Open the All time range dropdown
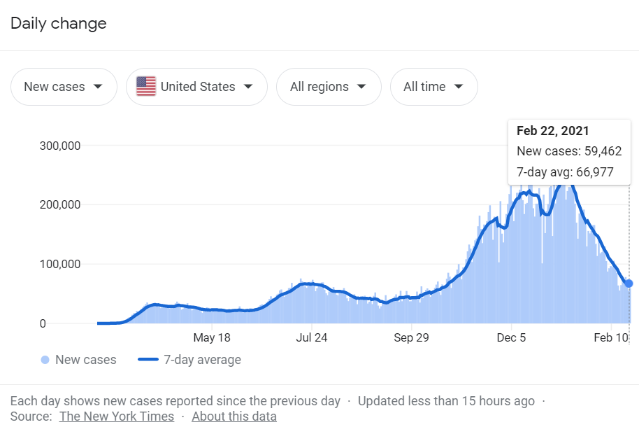Viewport: 639px width, 427px height. click(433, 87)
